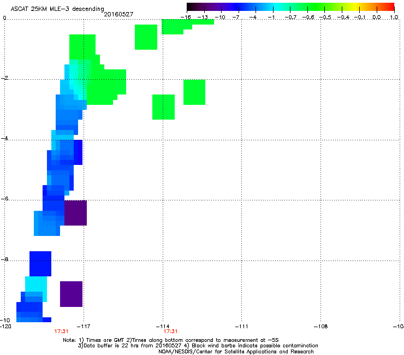This screenshot has width=404, height=355.
Task: Click the light cyan patch below the -8 blue square
Action: click(36, 284)
